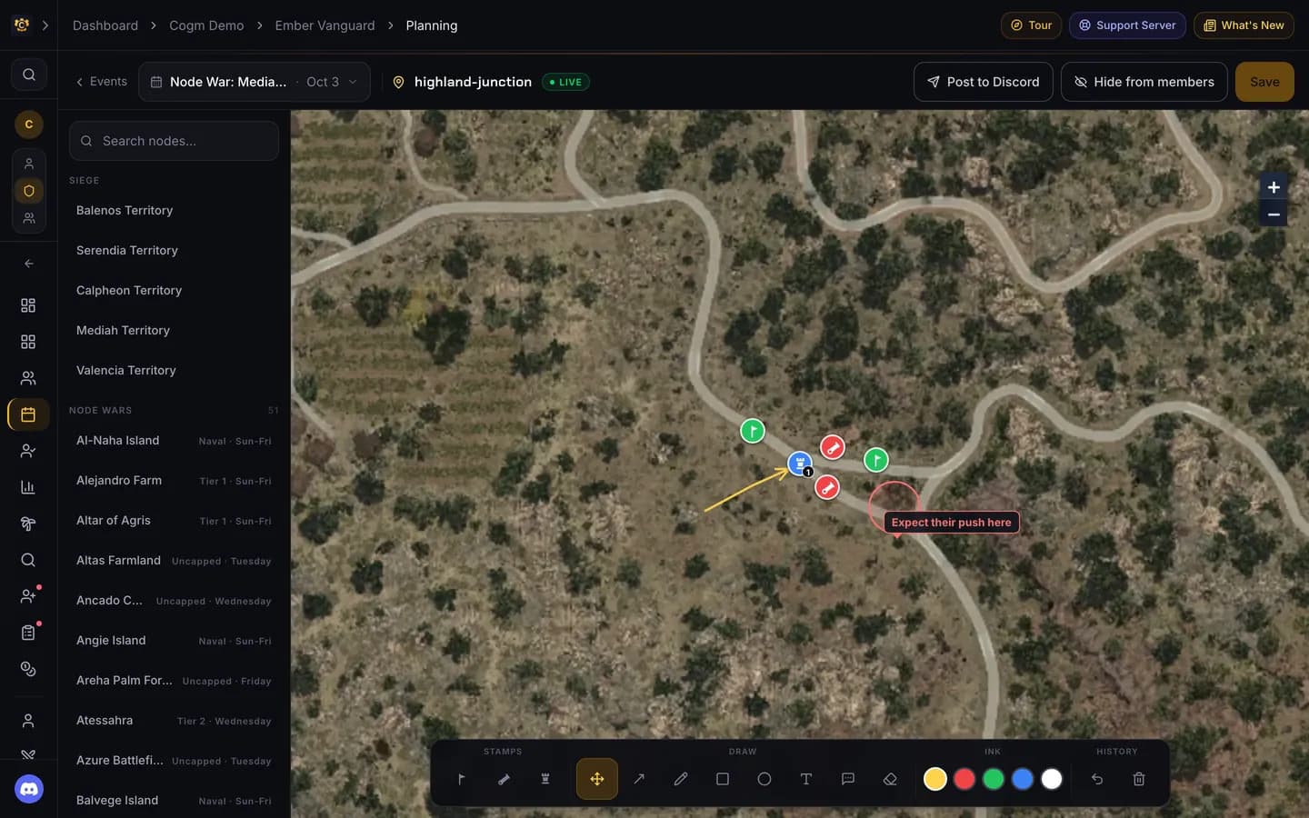1309x818 pixels.
Task: Collapse sidebar with left arrow icon
Action: (x=29, y=264)
